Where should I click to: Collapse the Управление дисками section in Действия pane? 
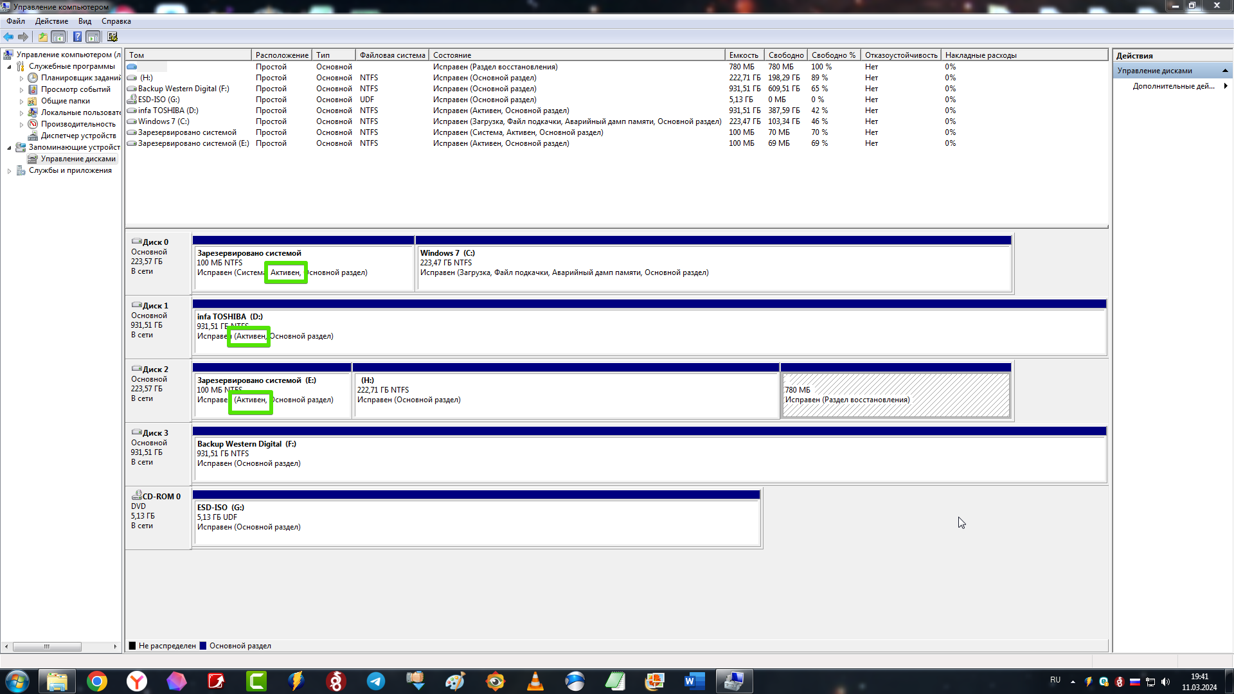pos(1226,71)
